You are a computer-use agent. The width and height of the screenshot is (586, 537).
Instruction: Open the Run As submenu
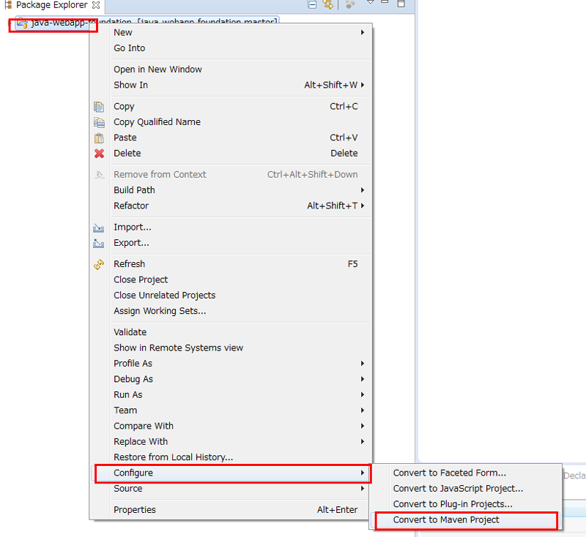[x=127, y=395]
